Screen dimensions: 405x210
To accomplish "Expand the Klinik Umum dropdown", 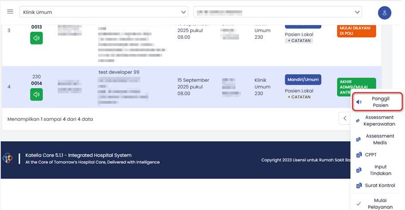I will [104, 12].
